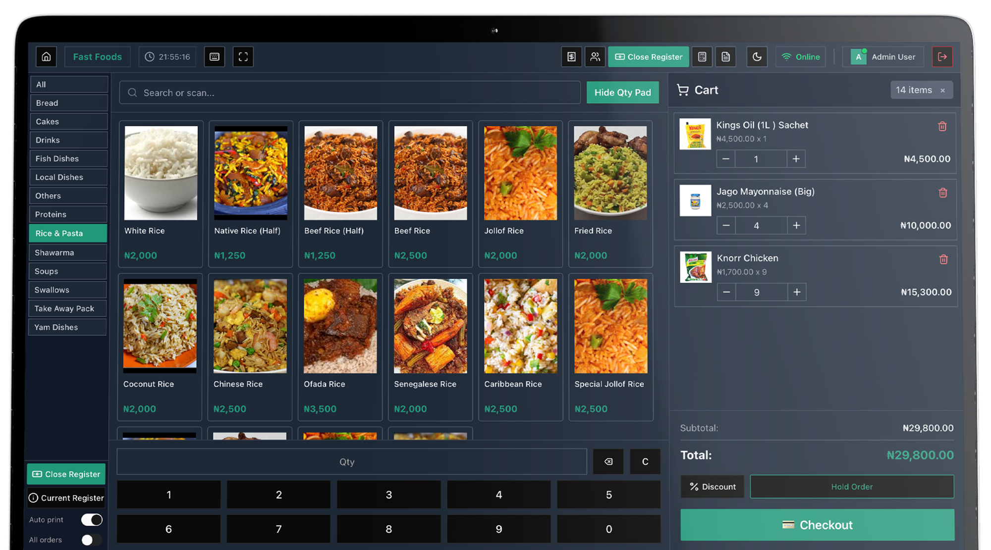Delete Jago Mayonnaise from cart
The height and width of the screenshot is (550, 991).
(x=942, y=193)
